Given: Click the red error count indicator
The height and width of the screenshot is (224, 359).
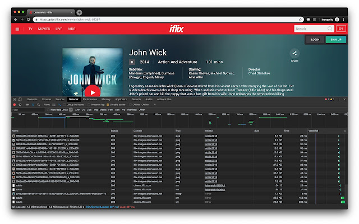Looking at the screenshot, I should (326, 100).
